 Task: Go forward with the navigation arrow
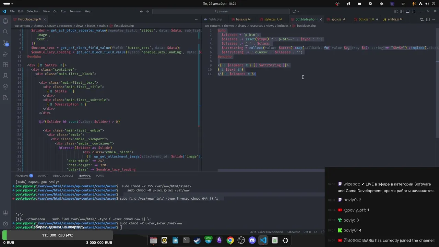[148, 11]
